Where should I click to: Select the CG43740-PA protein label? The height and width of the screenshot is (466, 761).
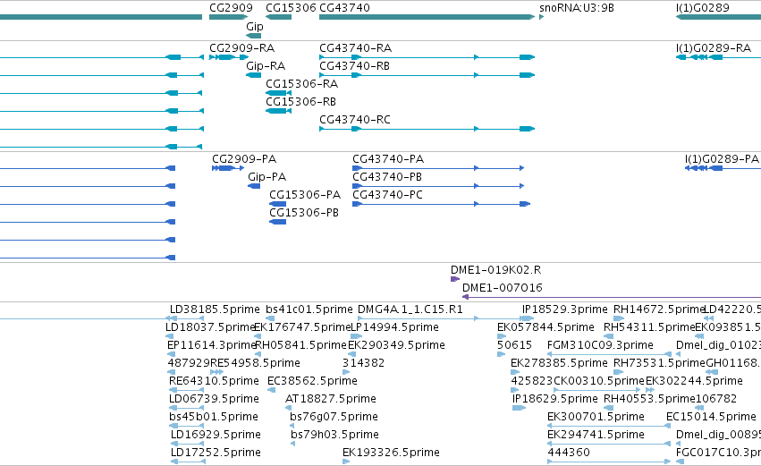(x=388, y=159)
